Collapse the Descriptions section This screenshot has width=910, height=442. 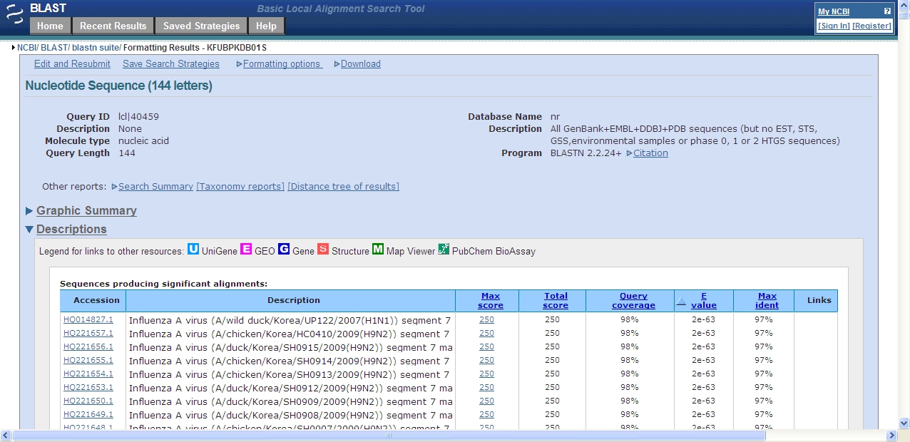point(71,230)
